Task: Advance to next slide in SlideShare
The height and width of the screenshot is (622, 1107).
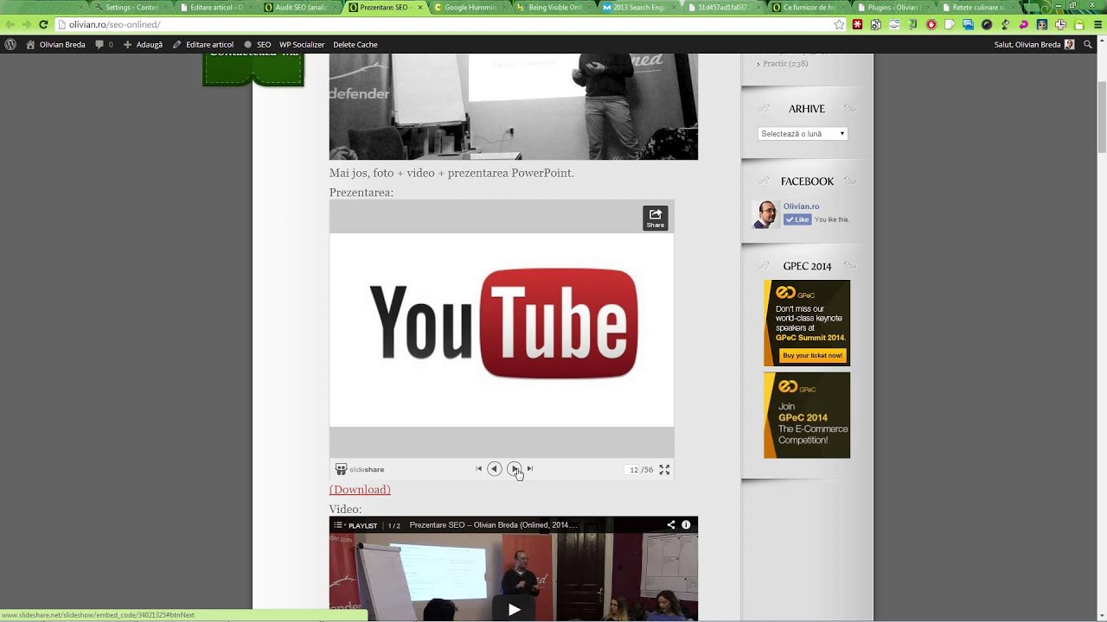Action: [x=515, y=469]
